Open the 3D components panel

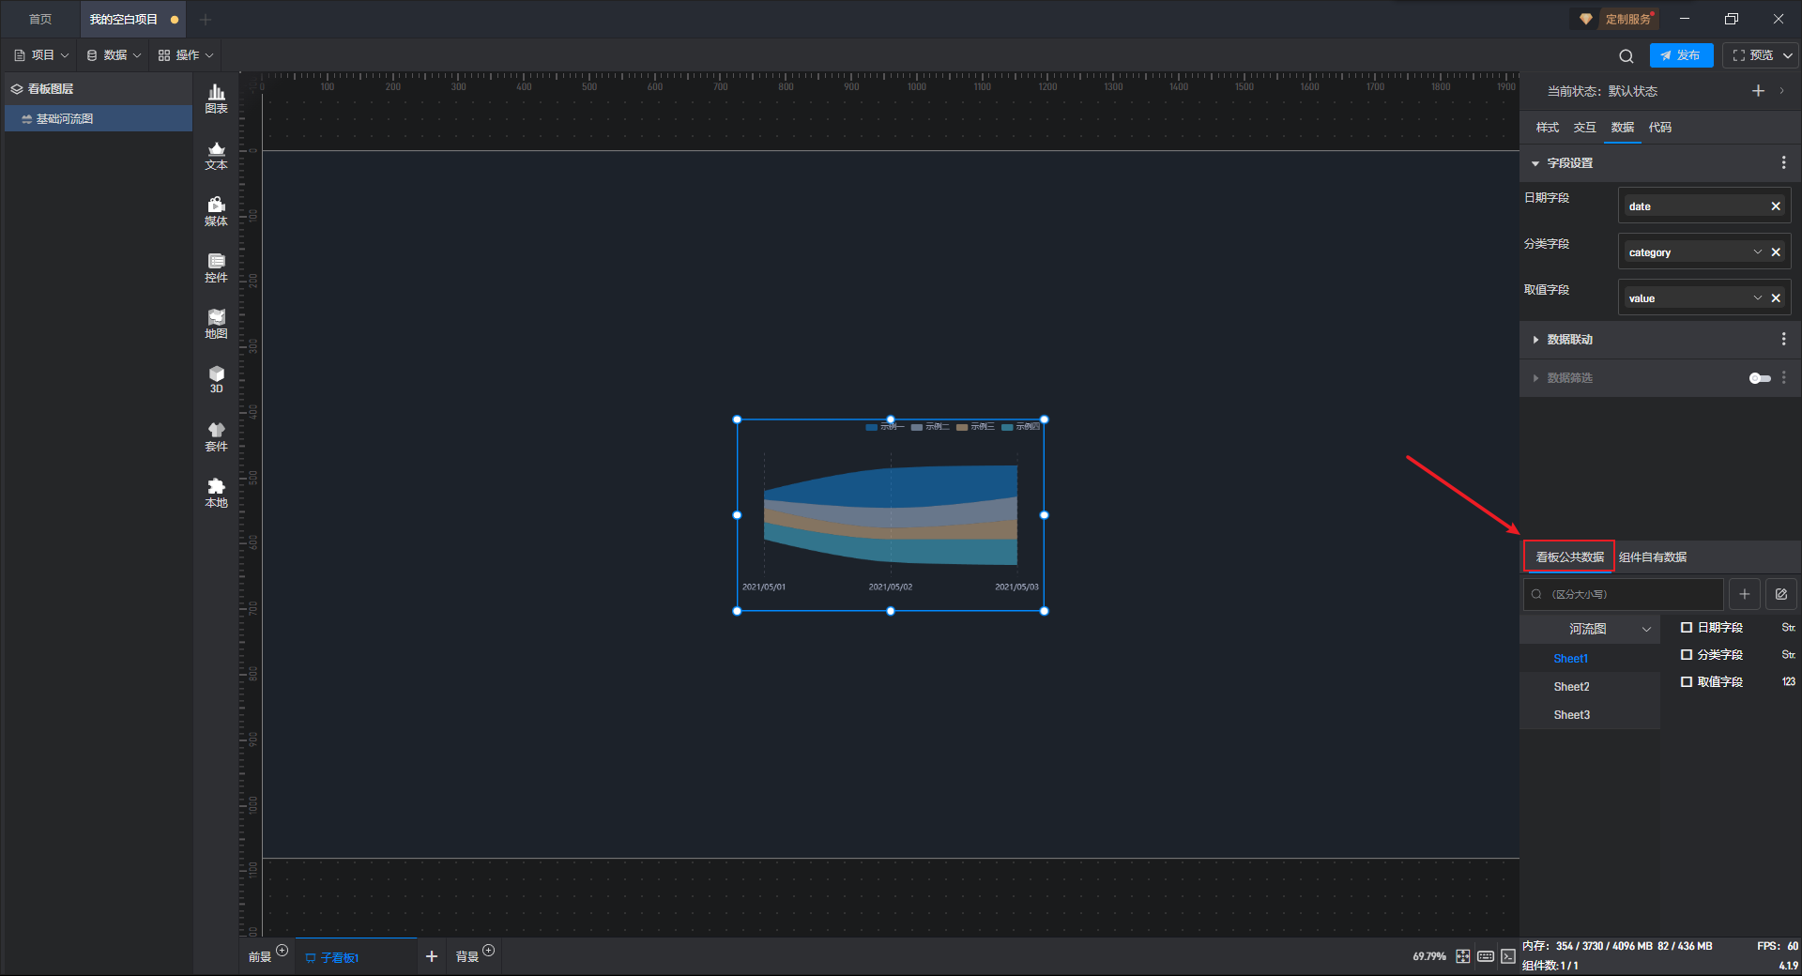coord(216,379)
